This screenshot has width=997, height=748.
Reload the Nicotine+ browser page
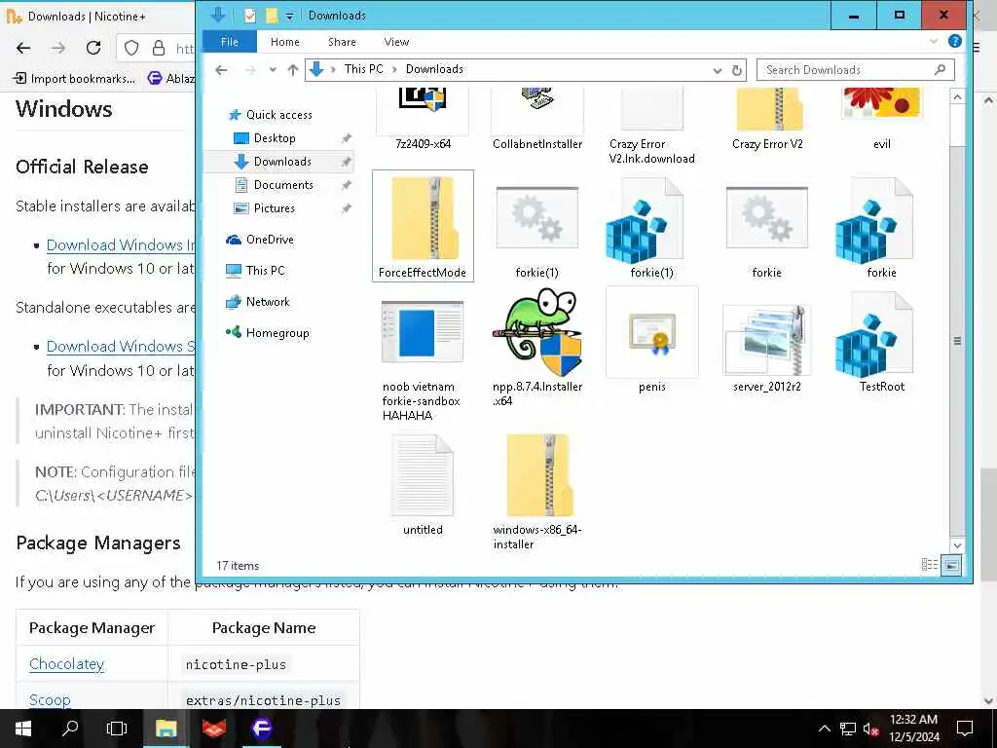point(93,48)
